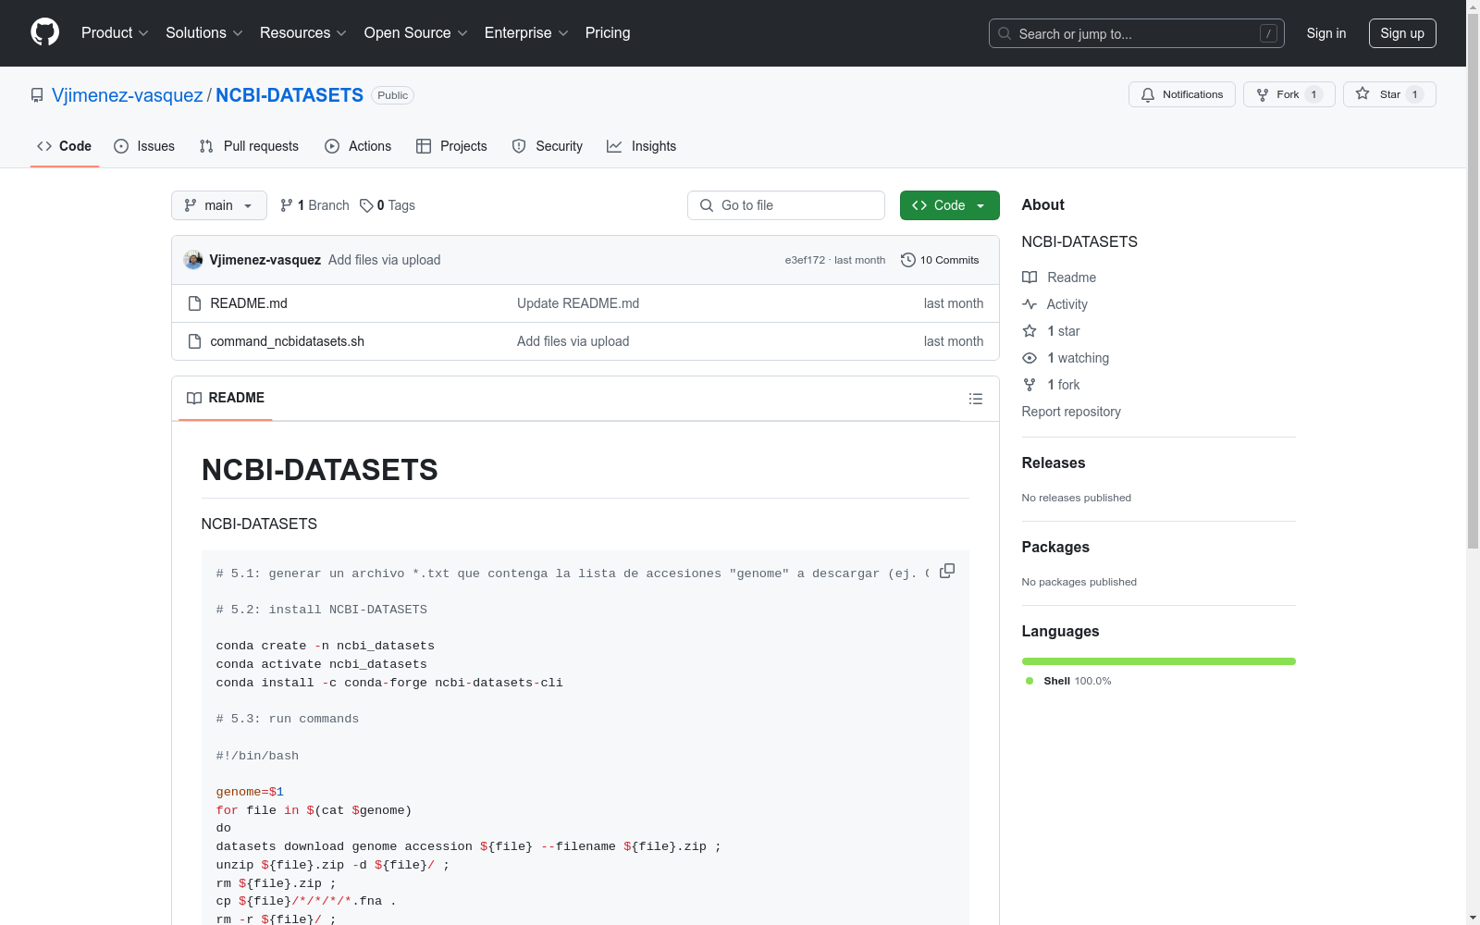Click the About heading in sidebar

1043,204
